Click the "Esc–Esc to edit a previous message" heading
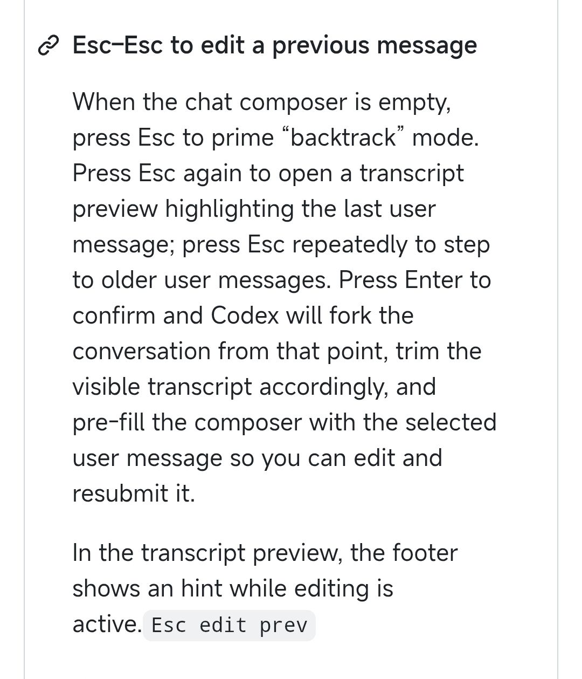 (274, 45)
